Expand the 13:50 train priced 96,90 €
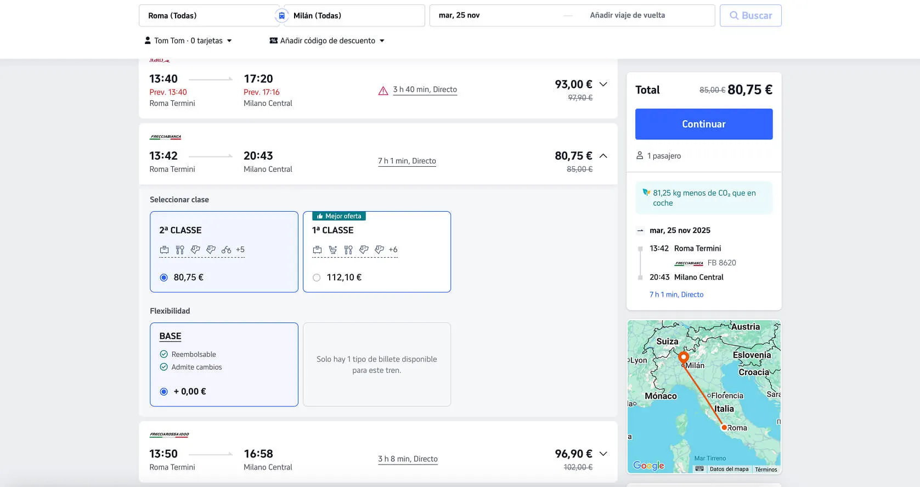Image resolution: width=920 pixels, height=487 pixels. [603, 454]
